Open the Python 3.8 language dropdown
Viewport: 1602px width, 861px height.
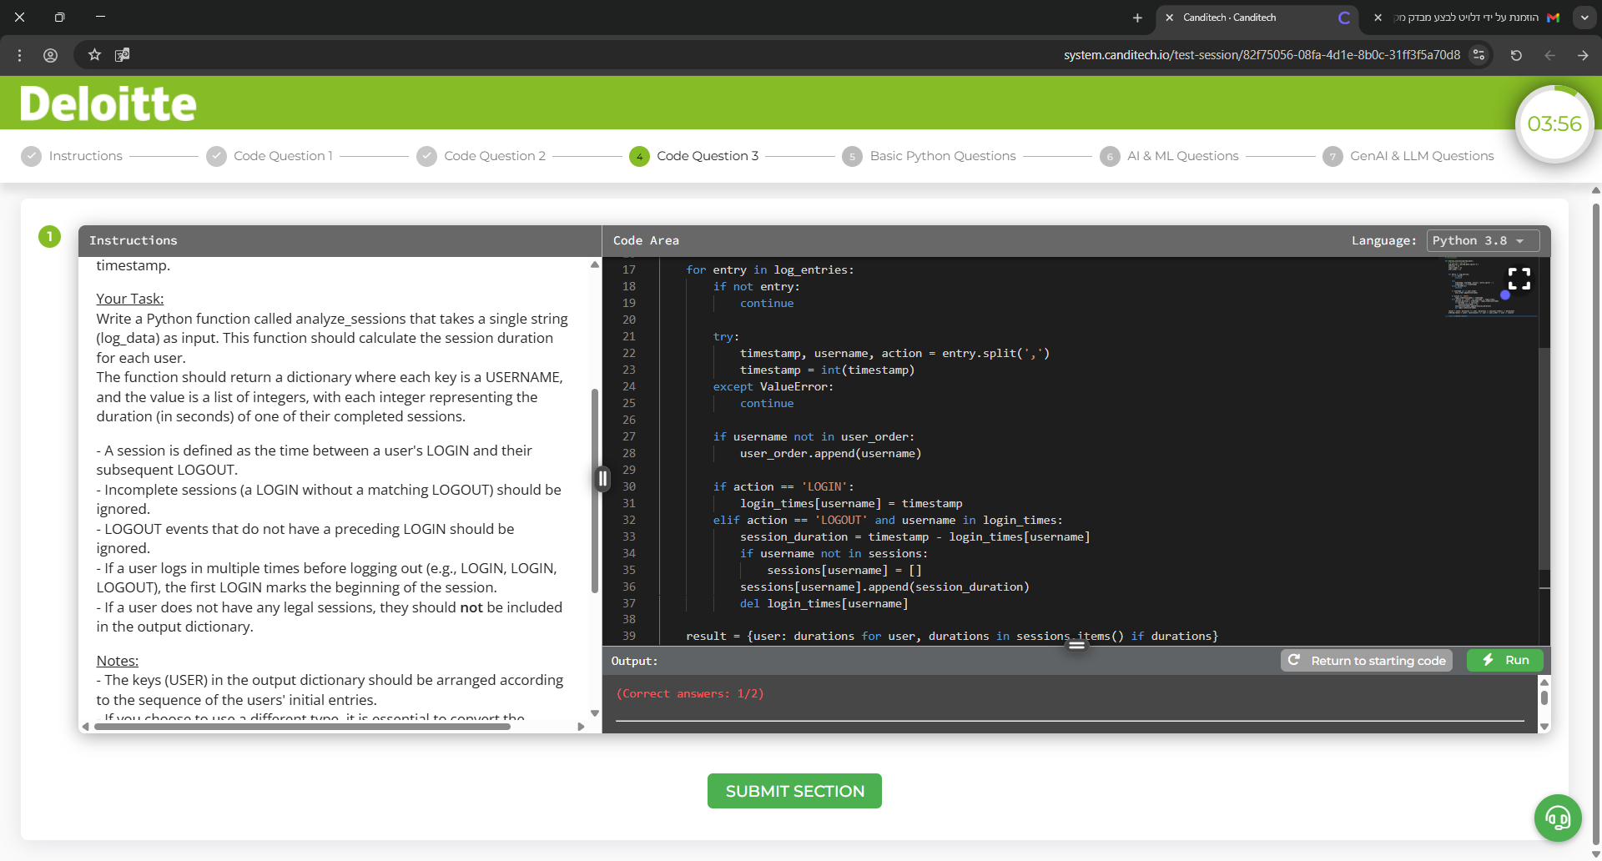coord(1483,240)
